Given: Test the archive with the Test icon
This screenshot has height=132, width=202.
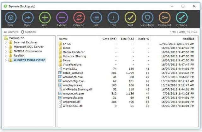Looking at the screenshot, I should point(130,19).
